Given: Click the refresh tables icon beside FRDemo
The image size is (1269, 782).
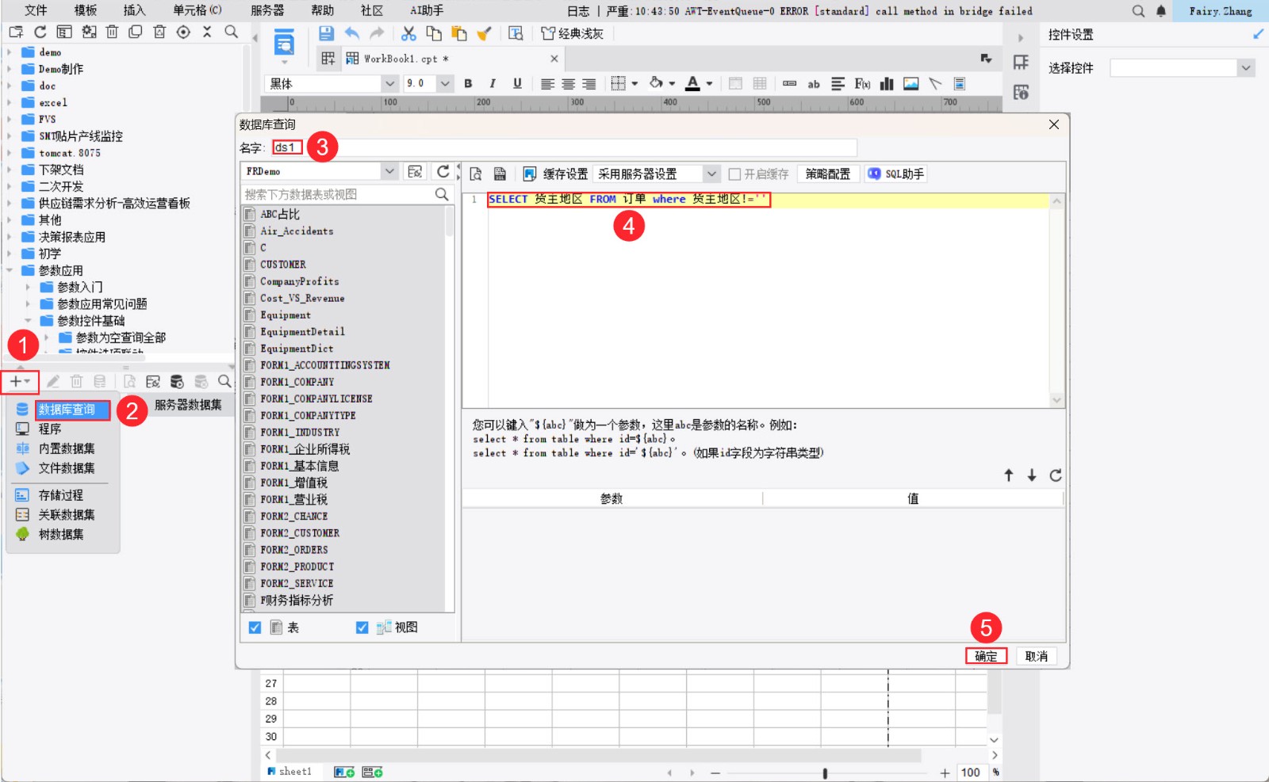Looking at the screenshot, I should 443,171.
